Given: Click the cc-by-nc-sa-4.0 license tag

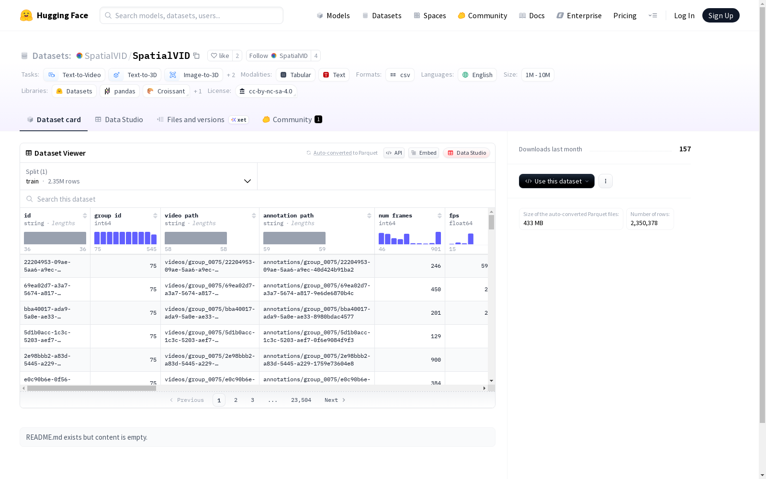Looking at the screenshot, I should point(266,91).
